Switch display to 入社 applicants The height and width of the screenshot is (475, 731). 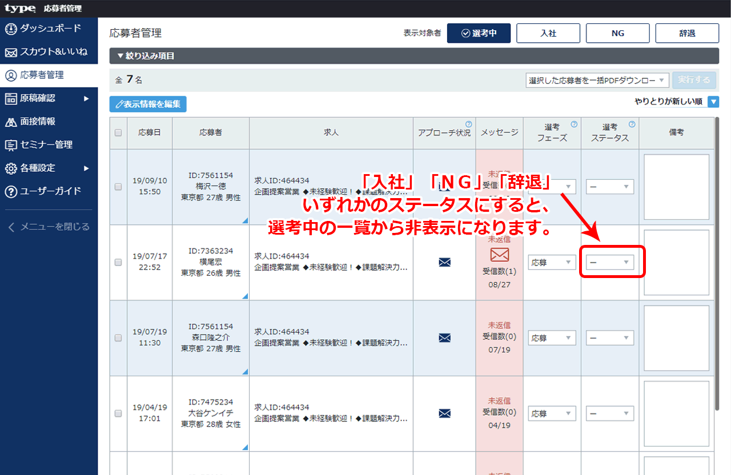548,33
